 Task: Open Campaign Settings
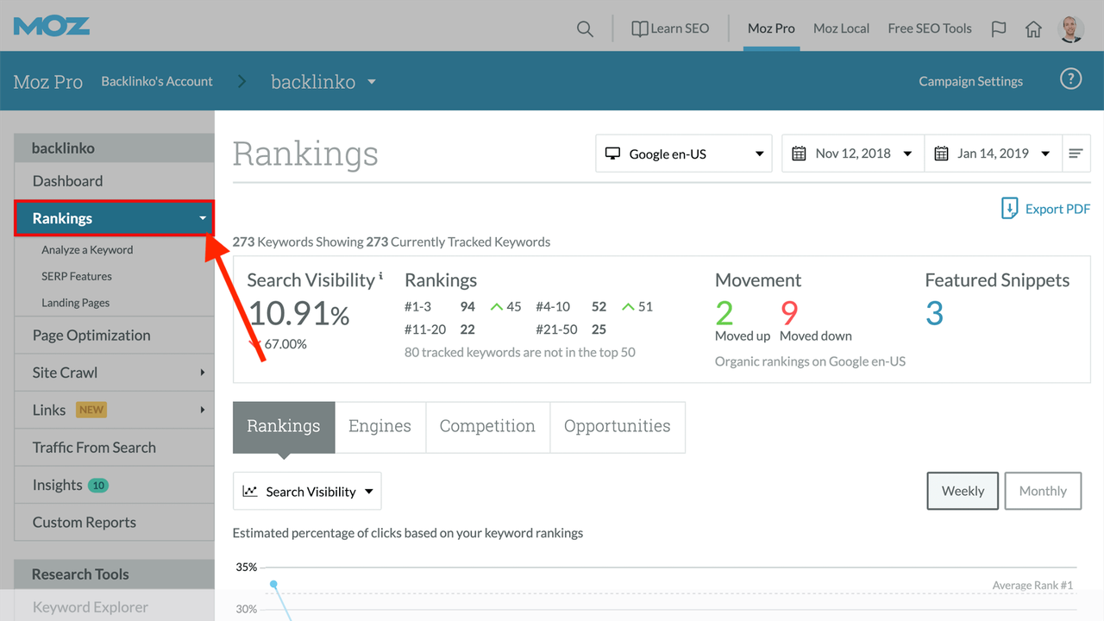(x=970, y=81)
